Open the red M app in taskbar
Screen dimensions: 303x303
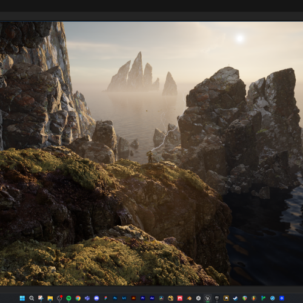point(180,298)
